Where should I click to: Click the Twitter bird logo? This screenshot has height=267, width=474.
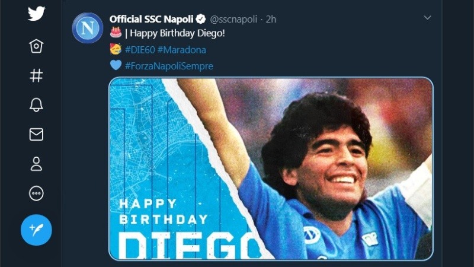(36, 14)
